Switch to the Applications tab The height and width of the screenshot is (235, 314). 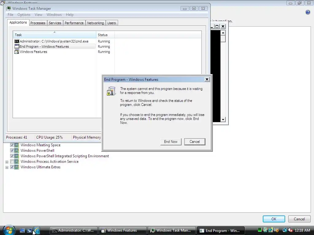(18, 22)
